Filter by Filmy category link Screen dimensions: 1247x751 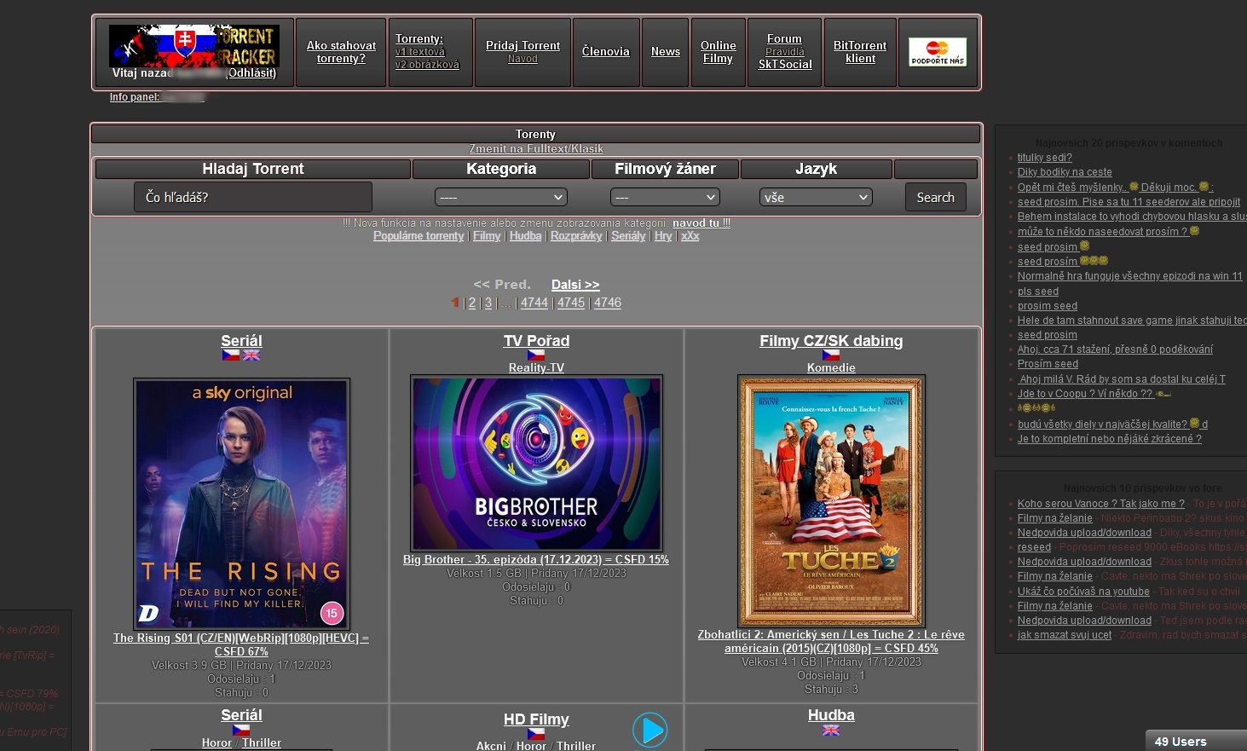pyautogui.click(x=487, y=236)
